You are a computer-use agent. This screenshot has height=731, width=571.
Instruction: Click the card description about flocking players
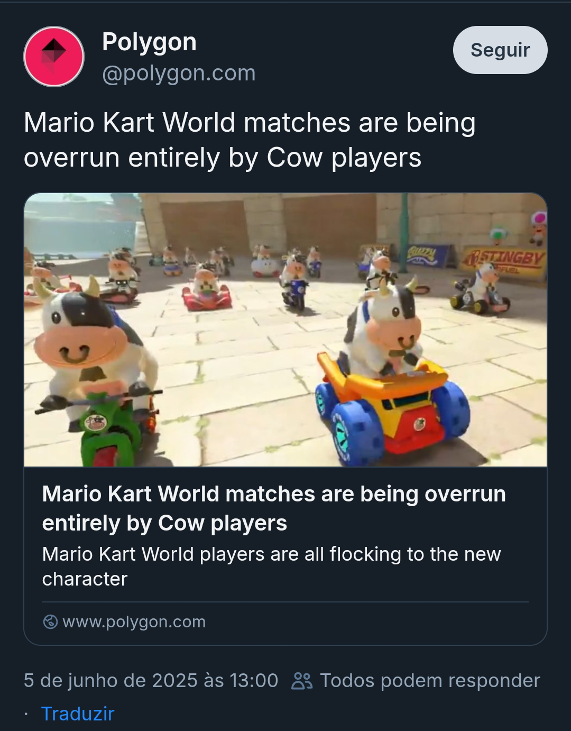(x=271, y=566)
